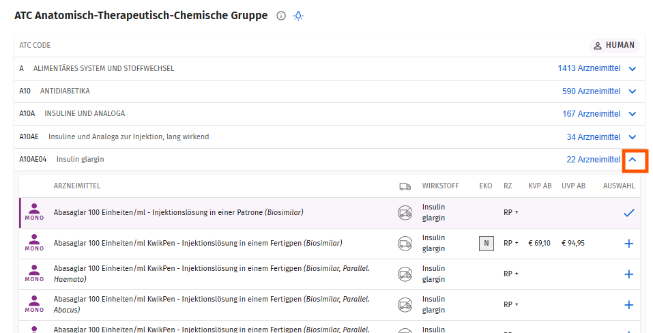This screenshot has height=333, width=653.
Task: Toggle the HUMAN filter chip
Action: pyautogui.click(x=614, y=45)
